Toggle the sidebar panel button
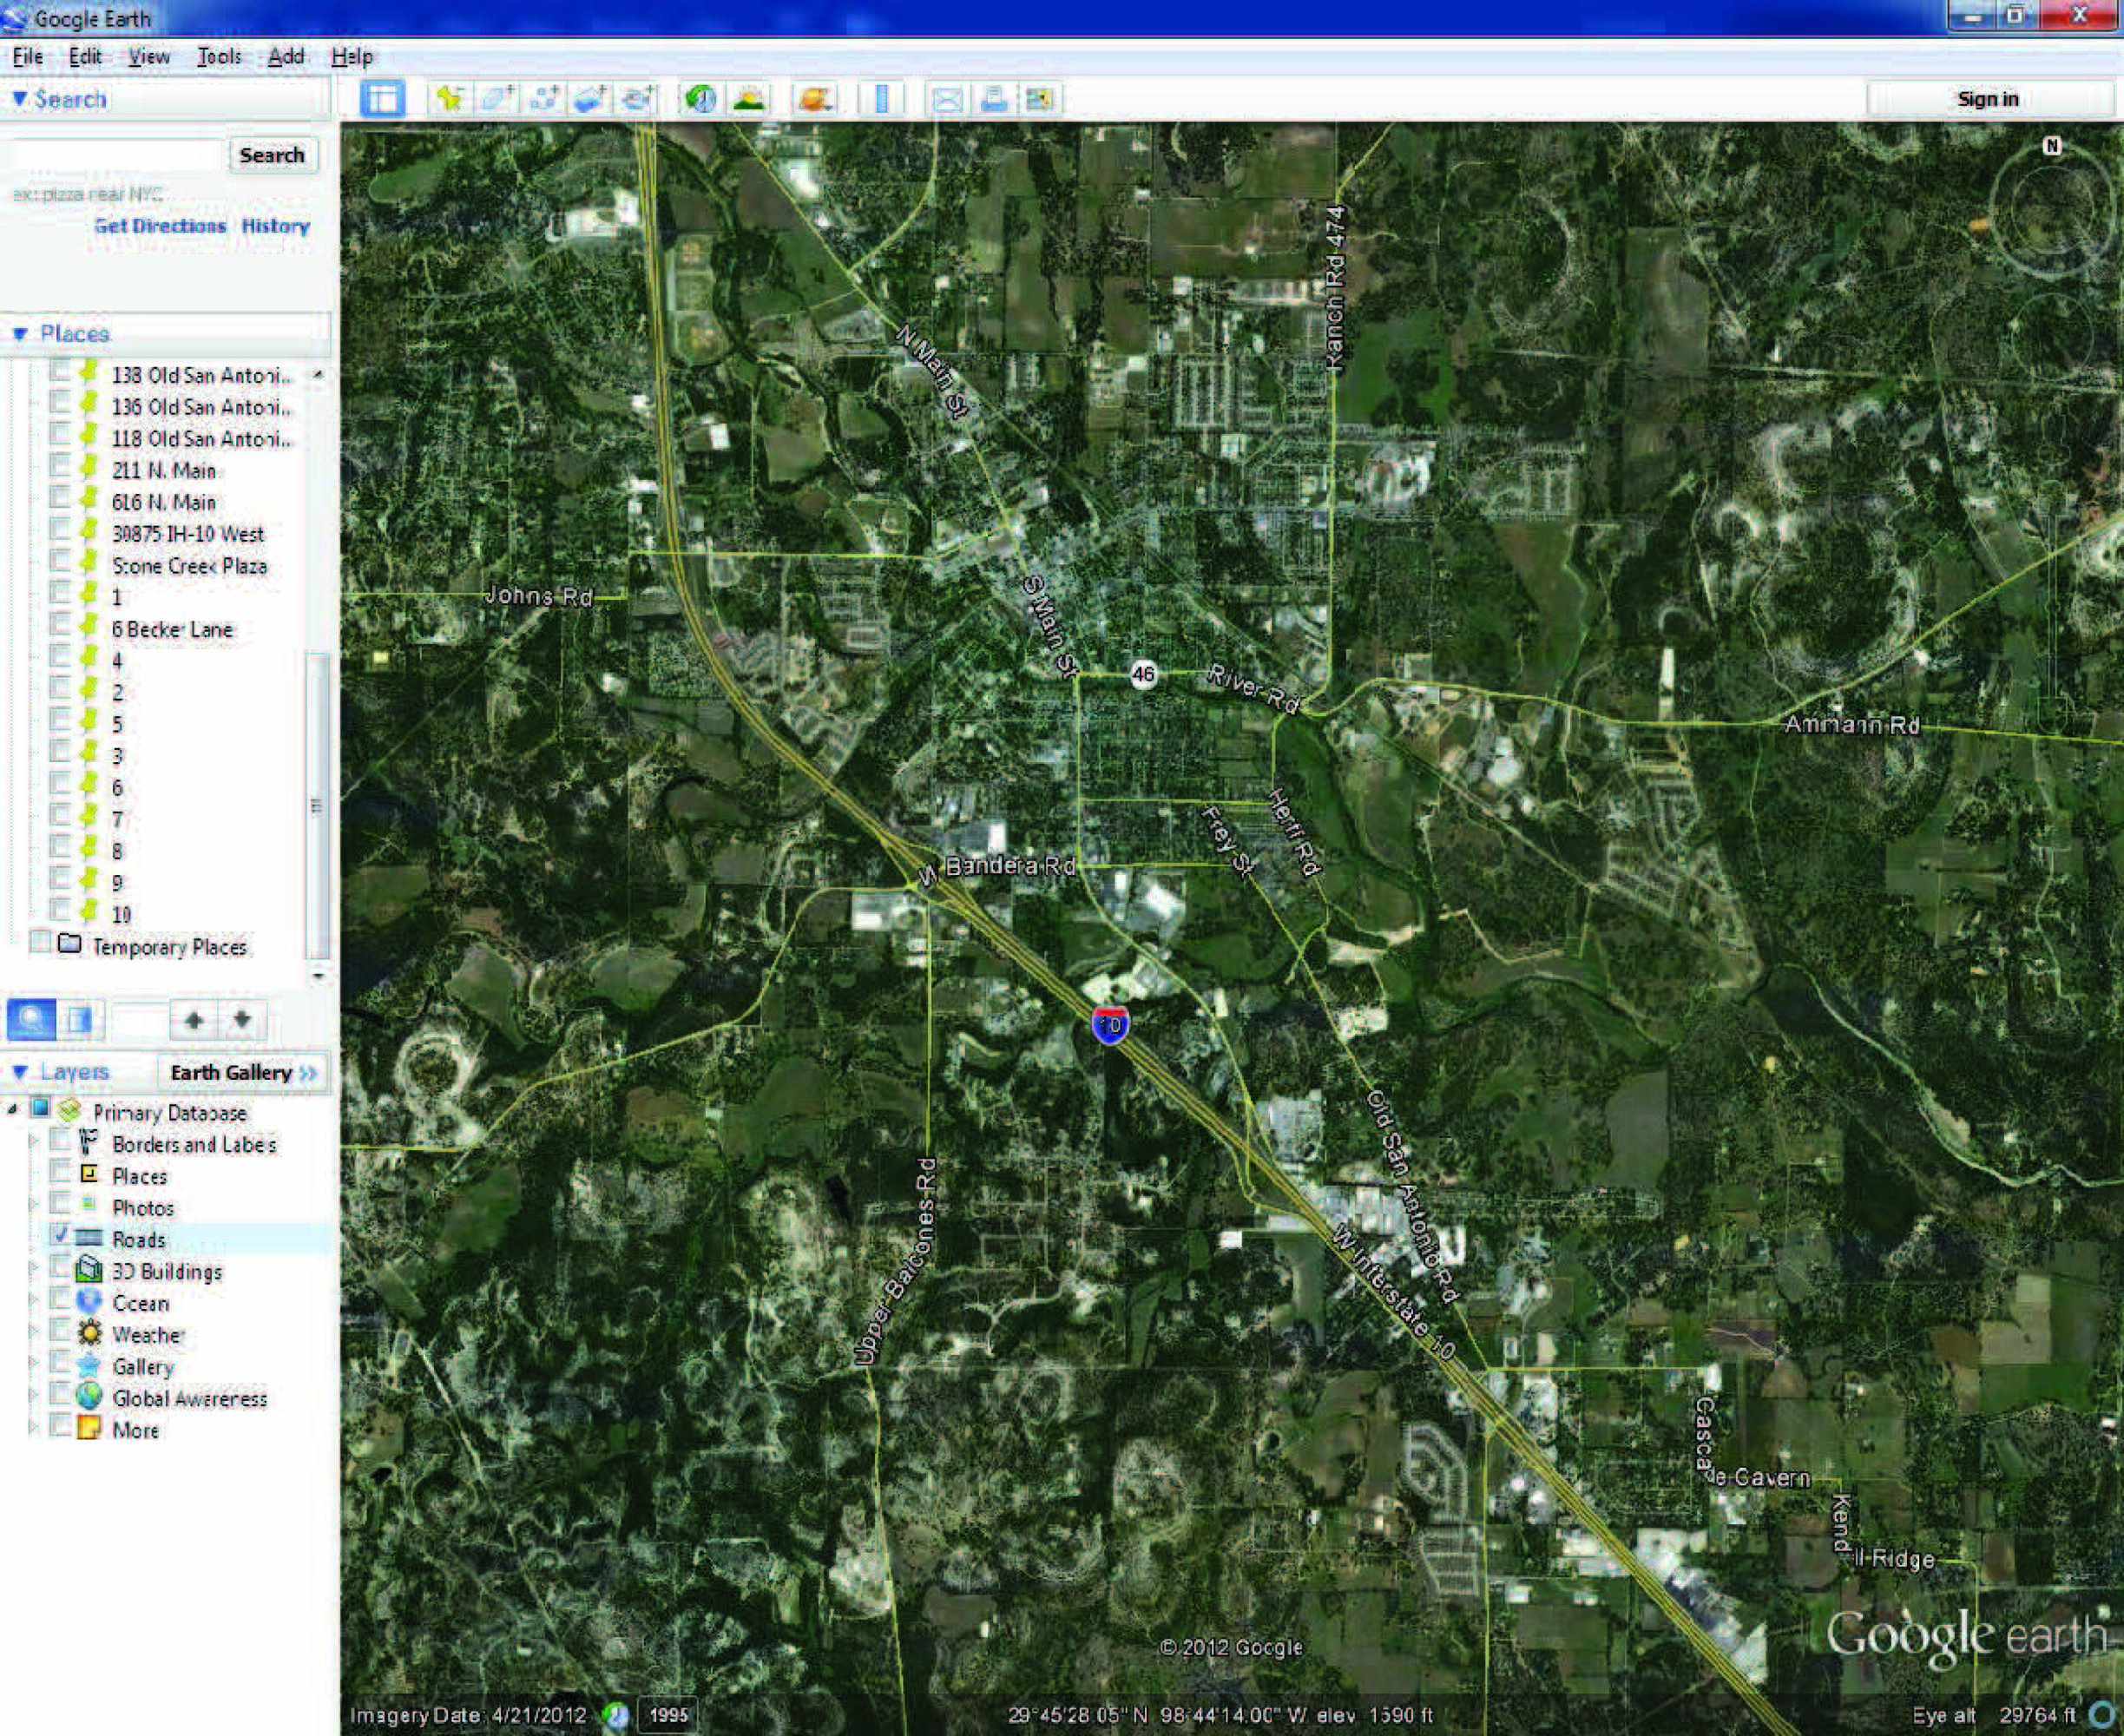 click(x=382, y=99)
